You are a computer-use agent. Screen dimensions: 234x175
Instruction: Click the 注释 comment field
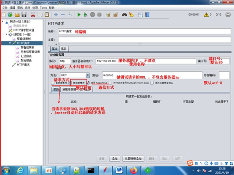(x=144, y=40)
